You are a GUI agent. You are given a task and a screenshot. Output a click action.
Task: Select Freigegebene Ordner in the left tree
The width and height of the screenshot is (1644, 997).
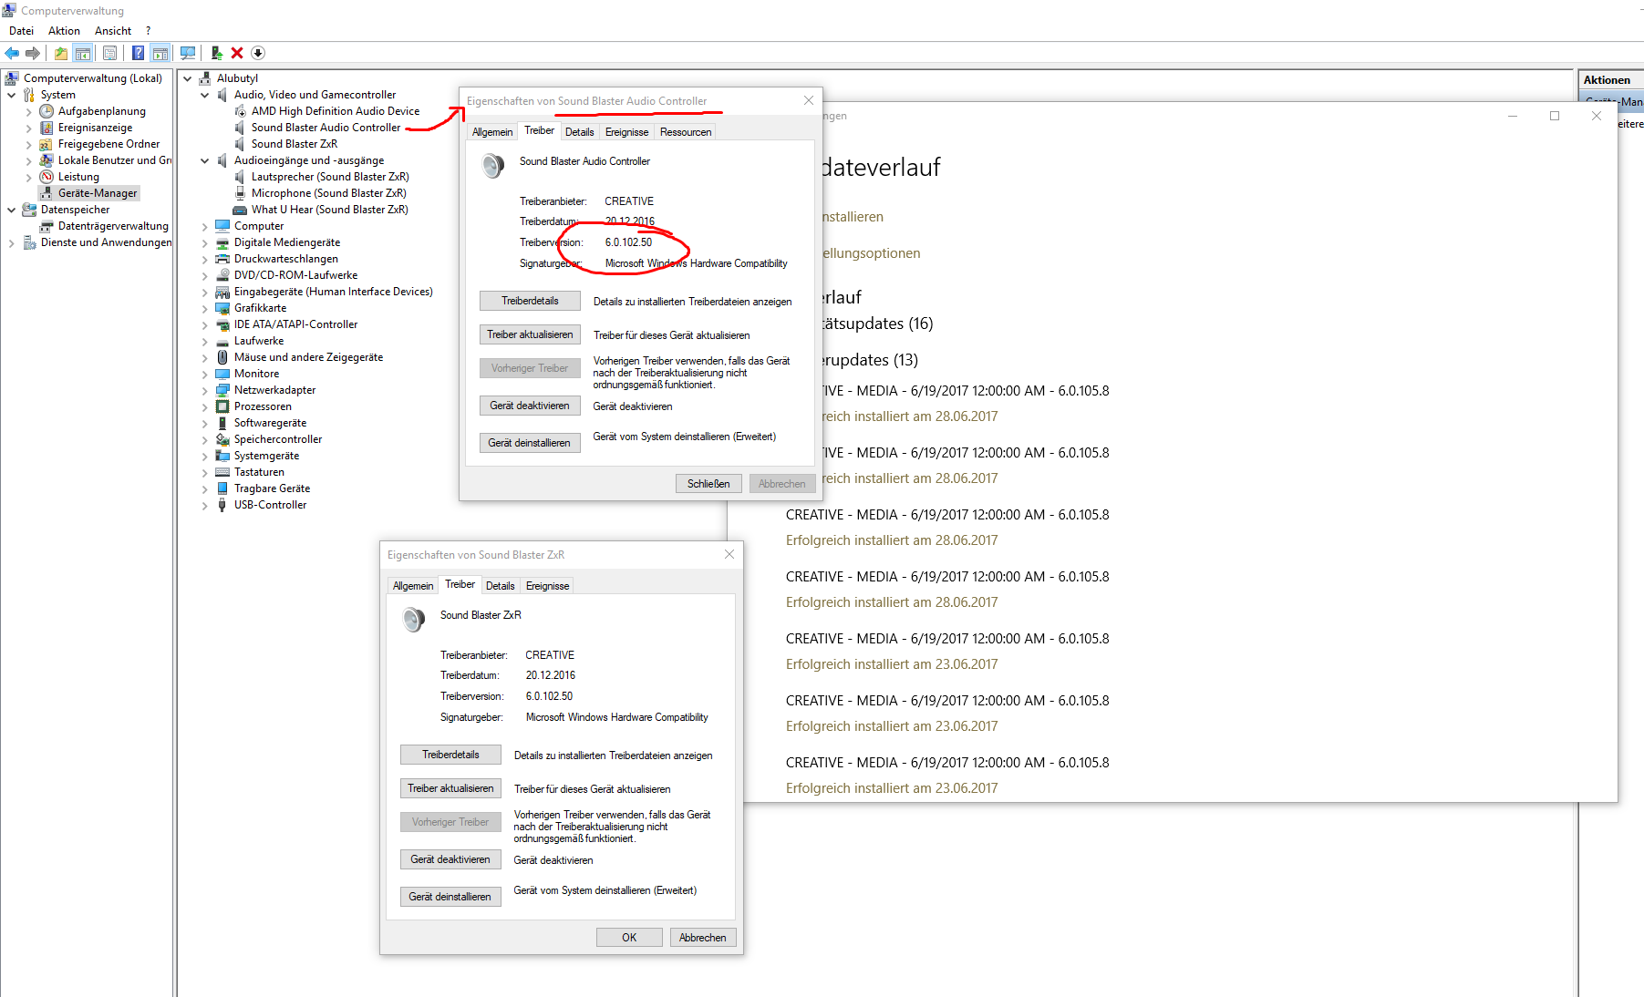coord(109,144)
